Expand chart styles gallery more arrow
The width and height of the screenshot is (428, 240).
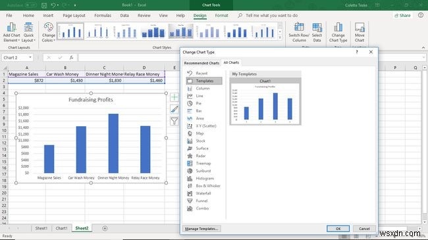280,37
